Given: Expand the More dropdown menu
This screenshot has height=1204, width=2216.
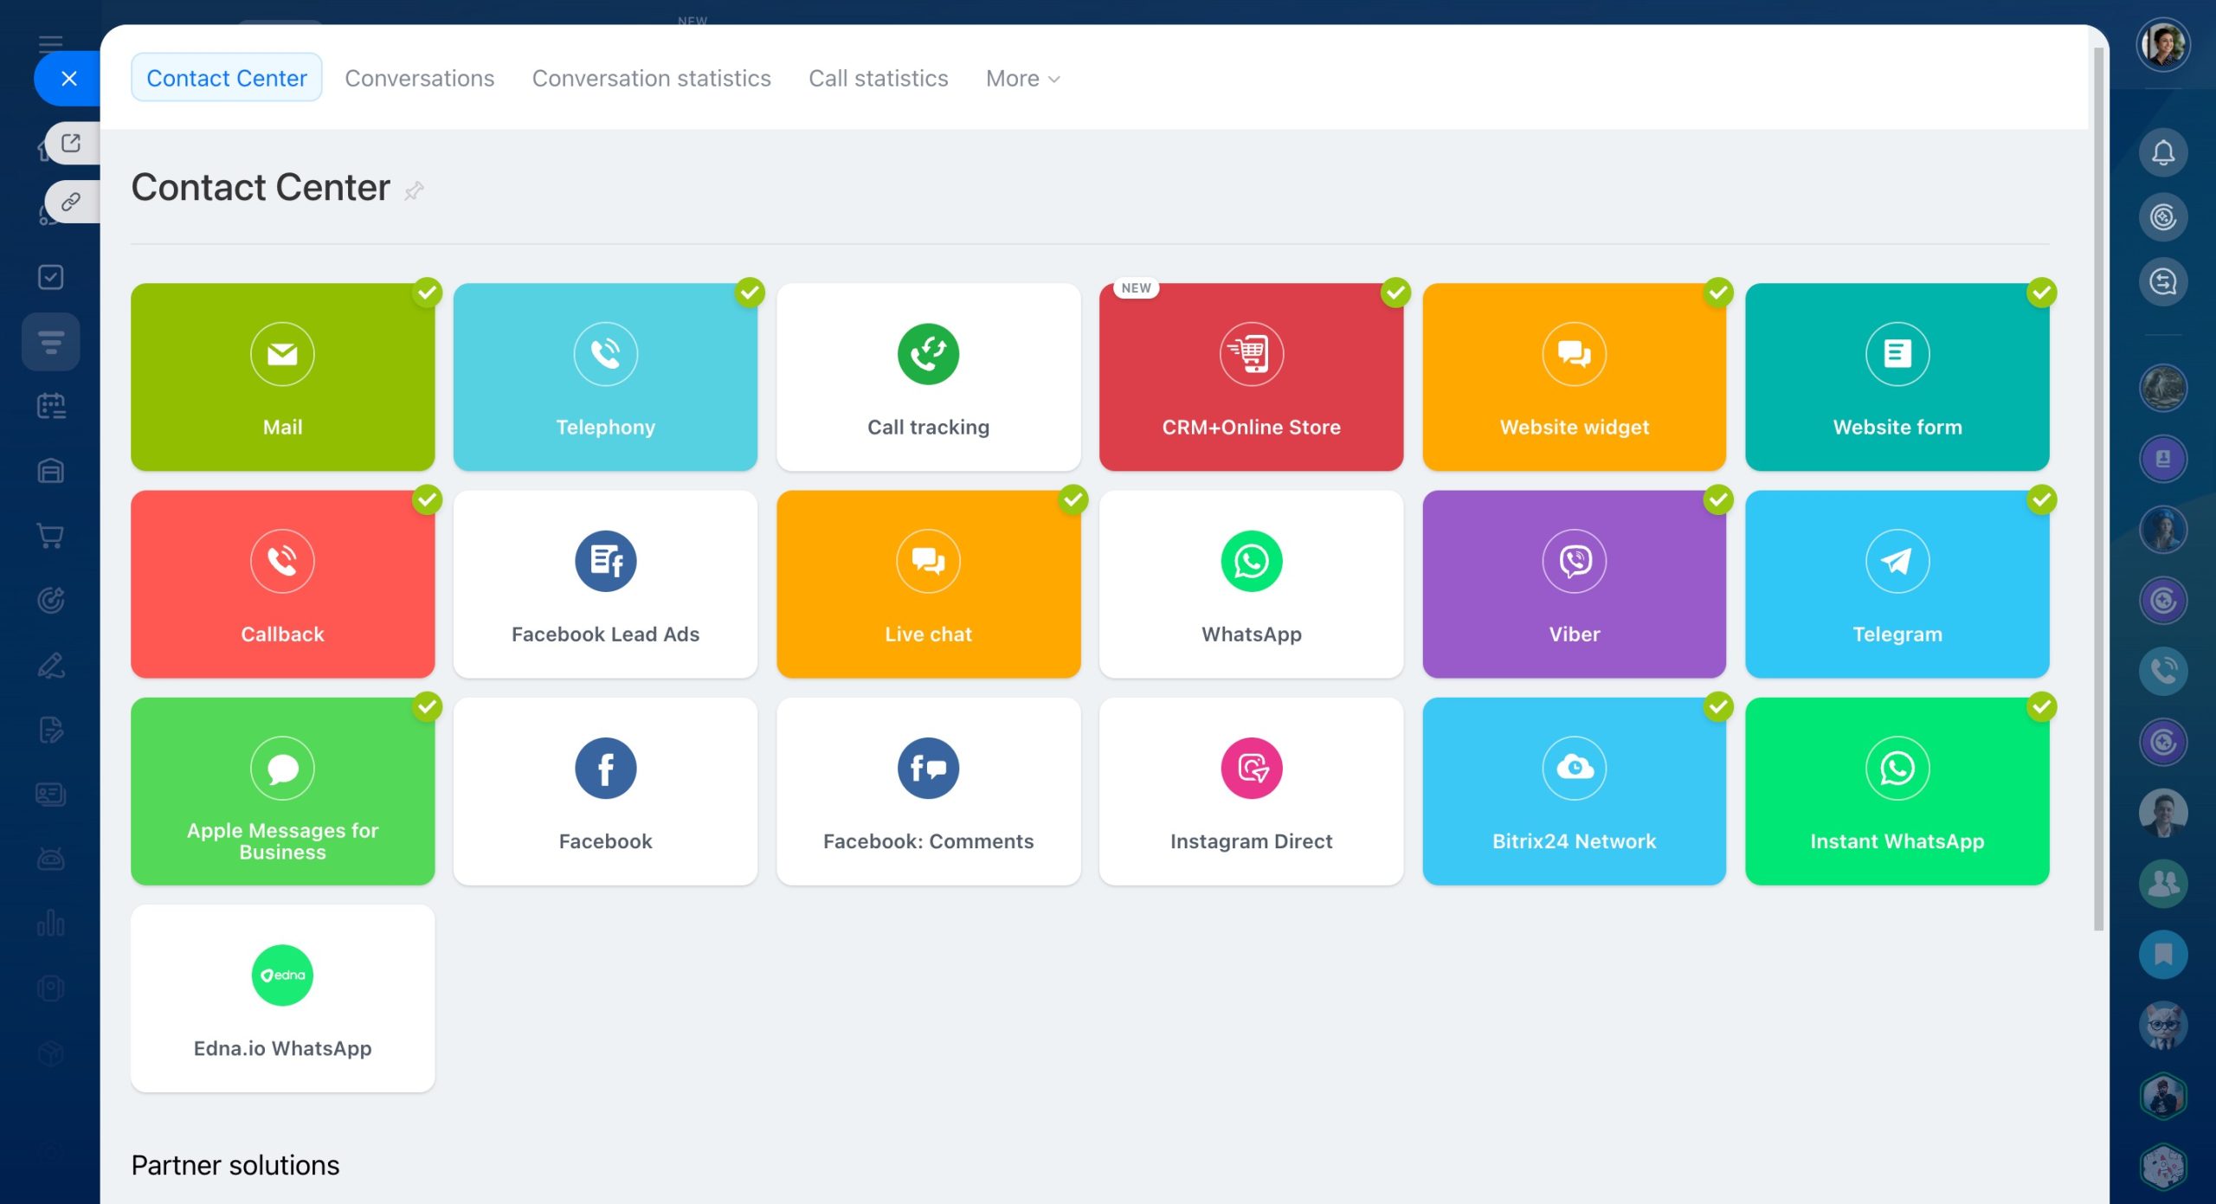Looking at the screenshot, I should point(1022,79).
